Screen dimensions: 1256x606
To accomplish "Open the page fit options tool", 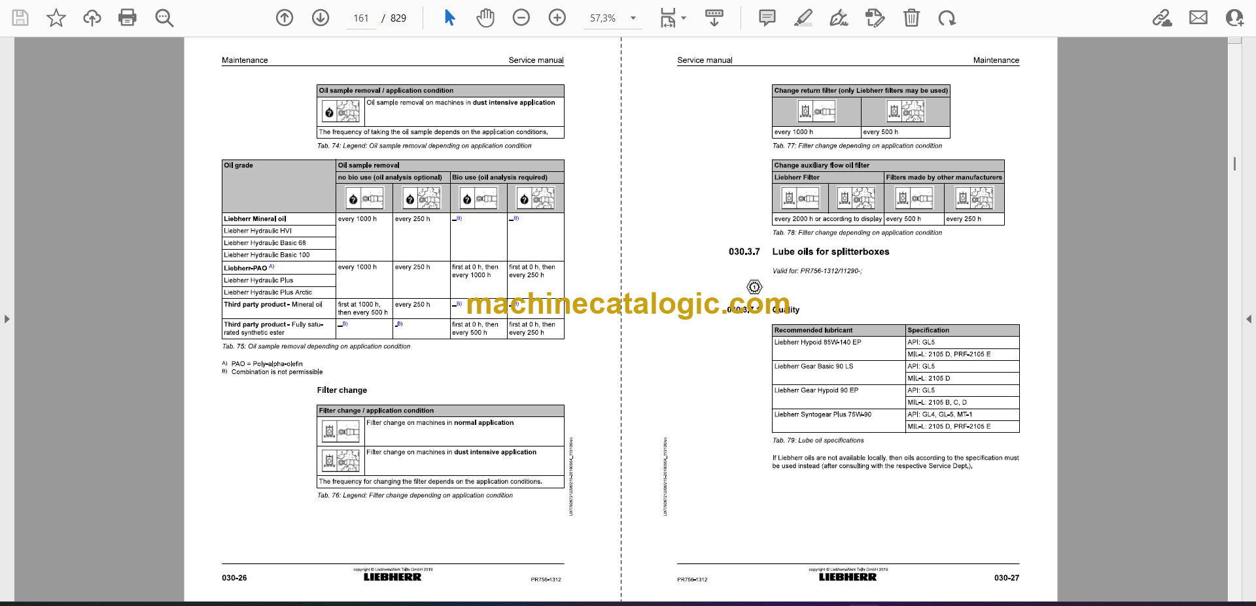I will [x=667, y=18].
